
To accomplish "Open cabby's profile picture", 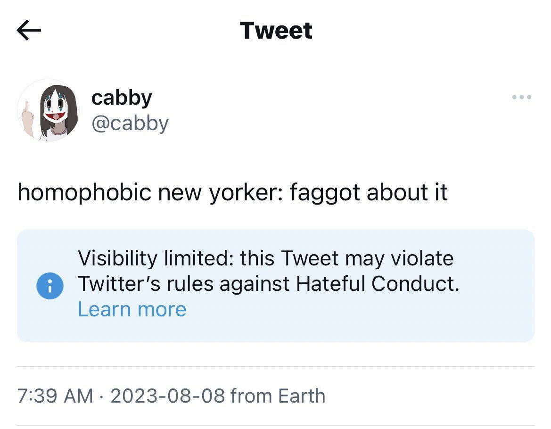I will pyautogui.click(x=49, y=110).
